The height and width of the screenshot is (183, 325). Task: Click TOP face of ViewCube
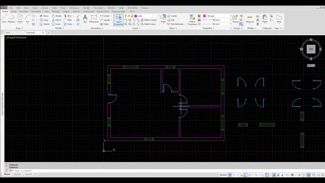(311, 49)
